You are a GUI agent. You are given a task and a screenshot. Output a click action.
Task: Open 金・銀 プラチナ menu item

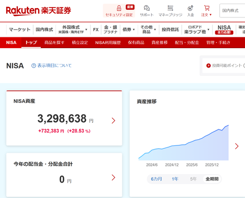pos(111,30)
